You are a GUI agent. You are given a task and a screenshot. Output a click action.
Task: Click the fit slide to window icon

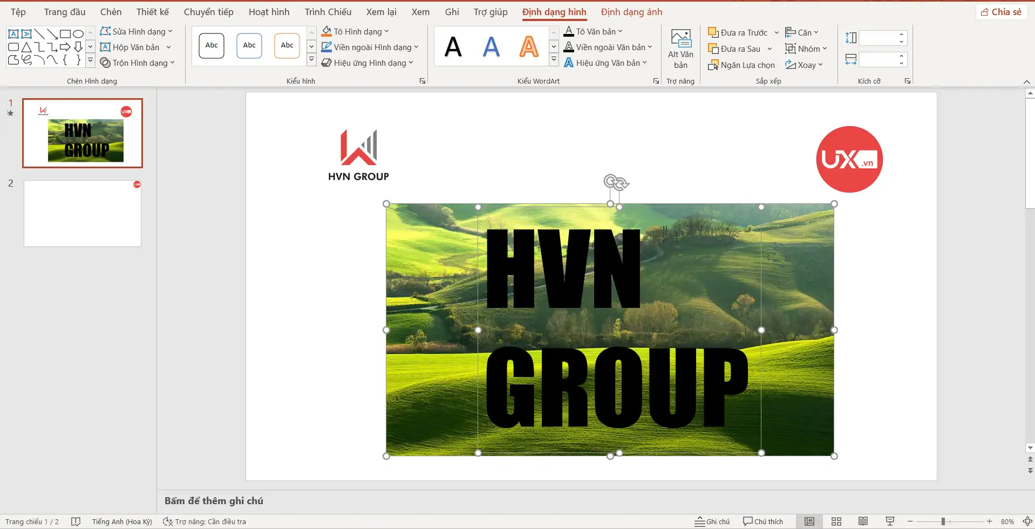1027,521
